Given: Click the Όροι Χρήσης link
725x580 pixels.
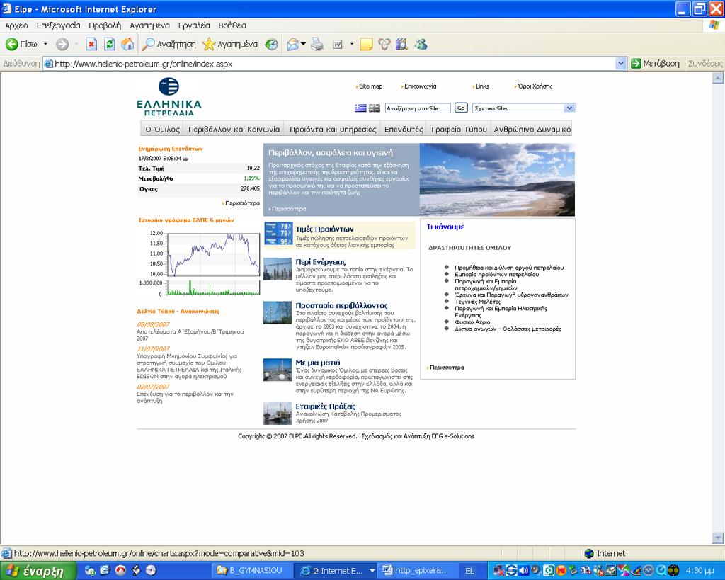Looking at the screenshot, I should point(535,86).
